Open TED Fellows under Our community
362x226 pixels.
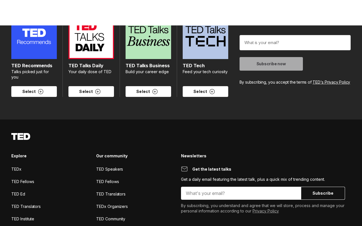coord(107,182)
